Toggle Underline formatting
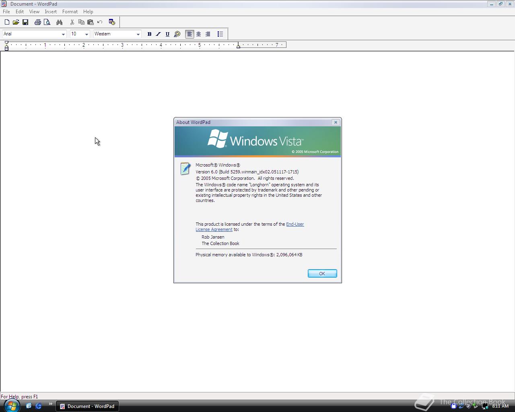This screenshot has width=515, height=412. pos(168,34)
